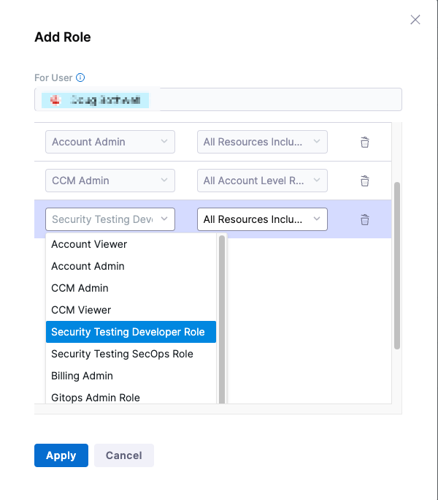Open resource group dropdown in highlighted row

tap(262, 219)
